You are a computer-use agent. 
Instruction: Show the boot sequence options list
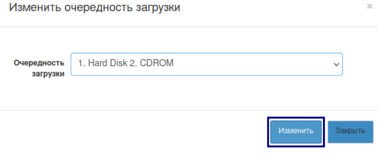207,64
